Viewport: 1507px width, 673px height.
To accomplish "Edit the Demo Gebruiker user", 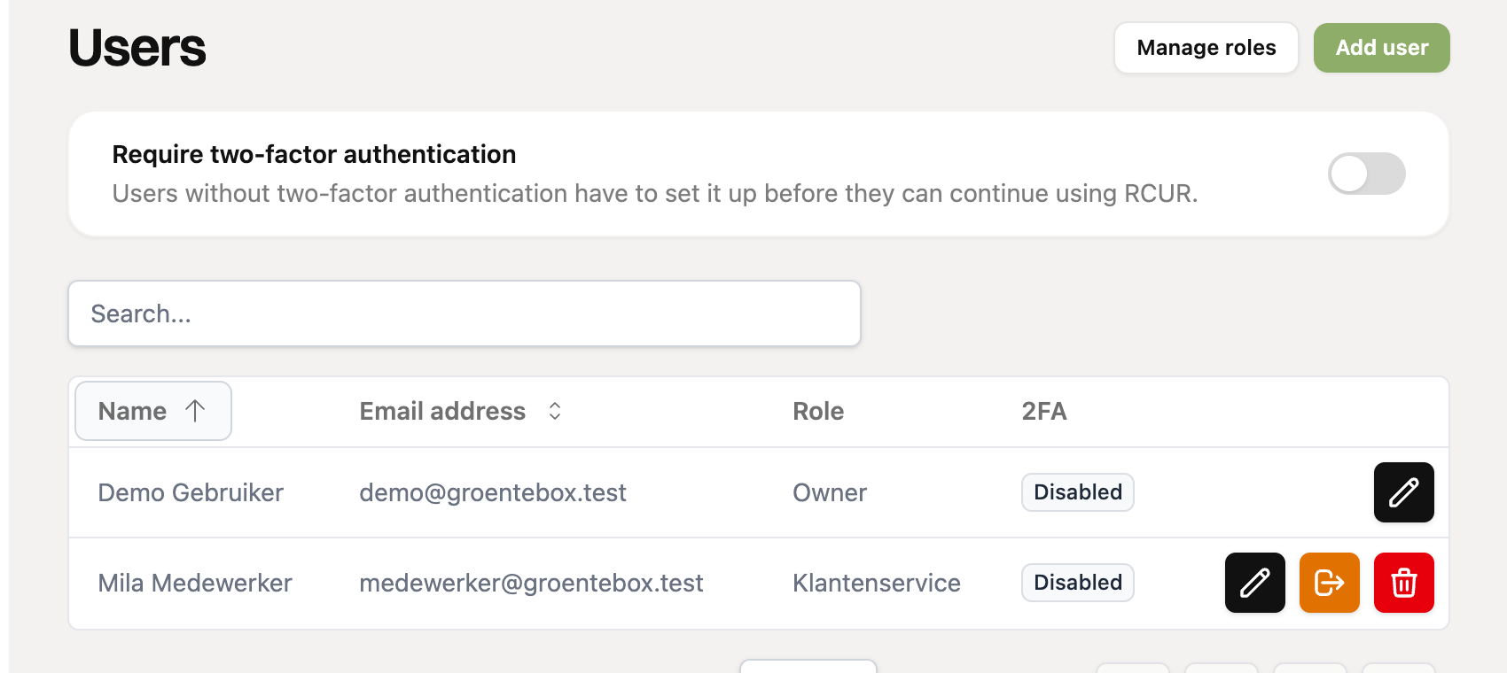I will pos(1403,492).
